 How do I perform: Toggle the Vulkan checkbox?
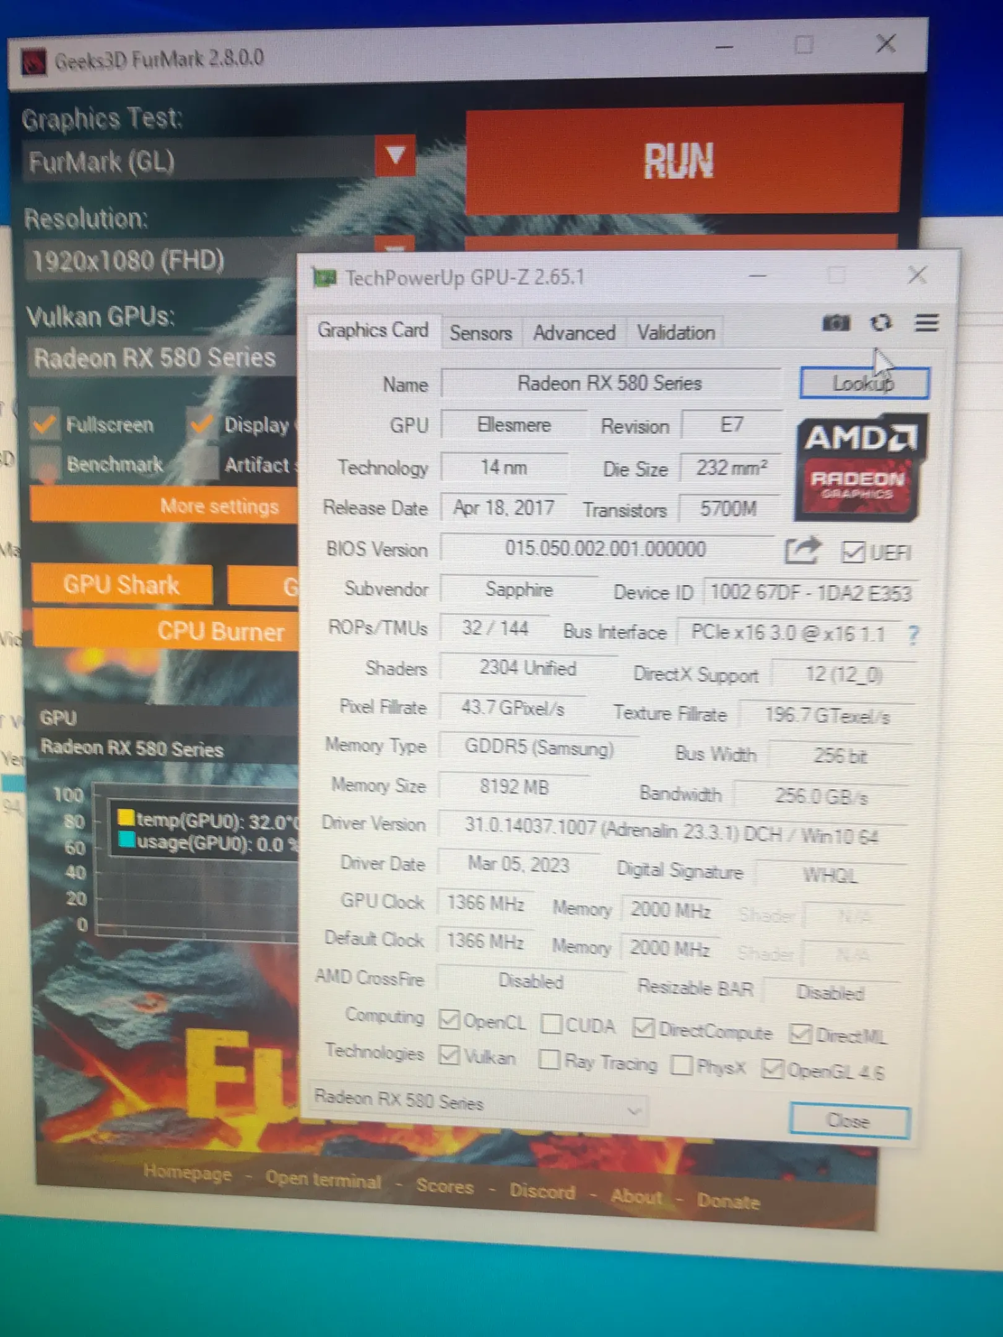[449, 1055]
